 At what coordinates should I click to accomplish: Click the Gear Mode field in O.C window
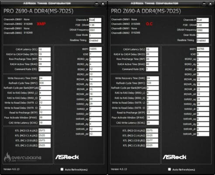[x=203, y=35]
